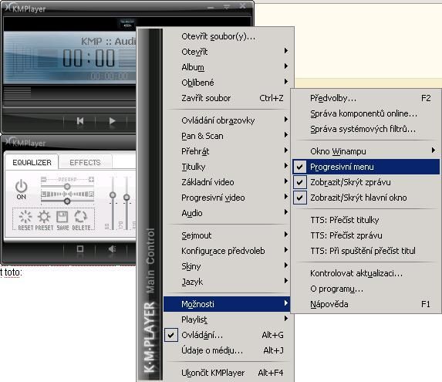Click the KMPlayer logo in main title bar

coord(25,8)
